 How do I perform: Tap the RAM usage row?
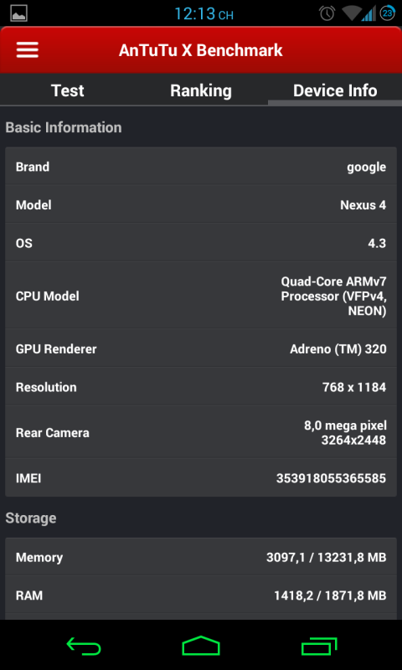tap(201, 595)
